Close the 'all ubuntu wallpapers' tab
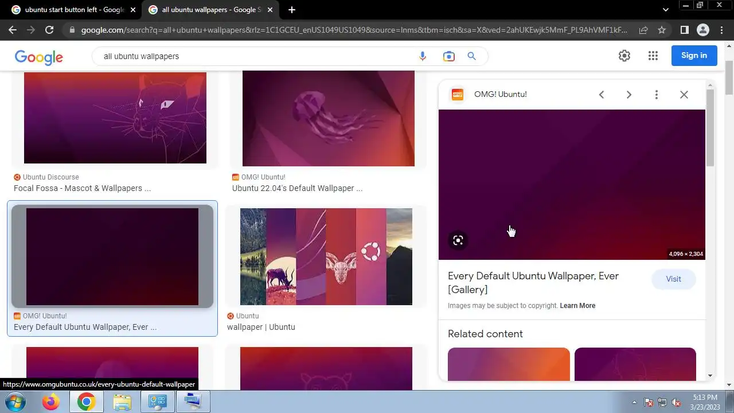734x413 pixels. [x=270, y=10]
